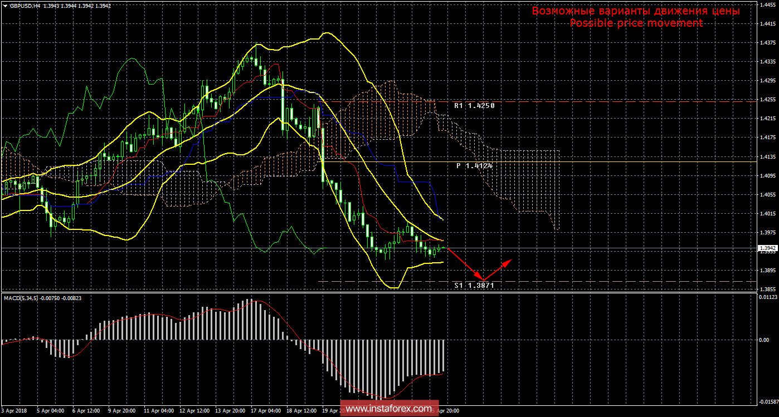779x417 pixels.
Task: Click the GBPUSD,H4 chart title text
Action: [24, 5]
